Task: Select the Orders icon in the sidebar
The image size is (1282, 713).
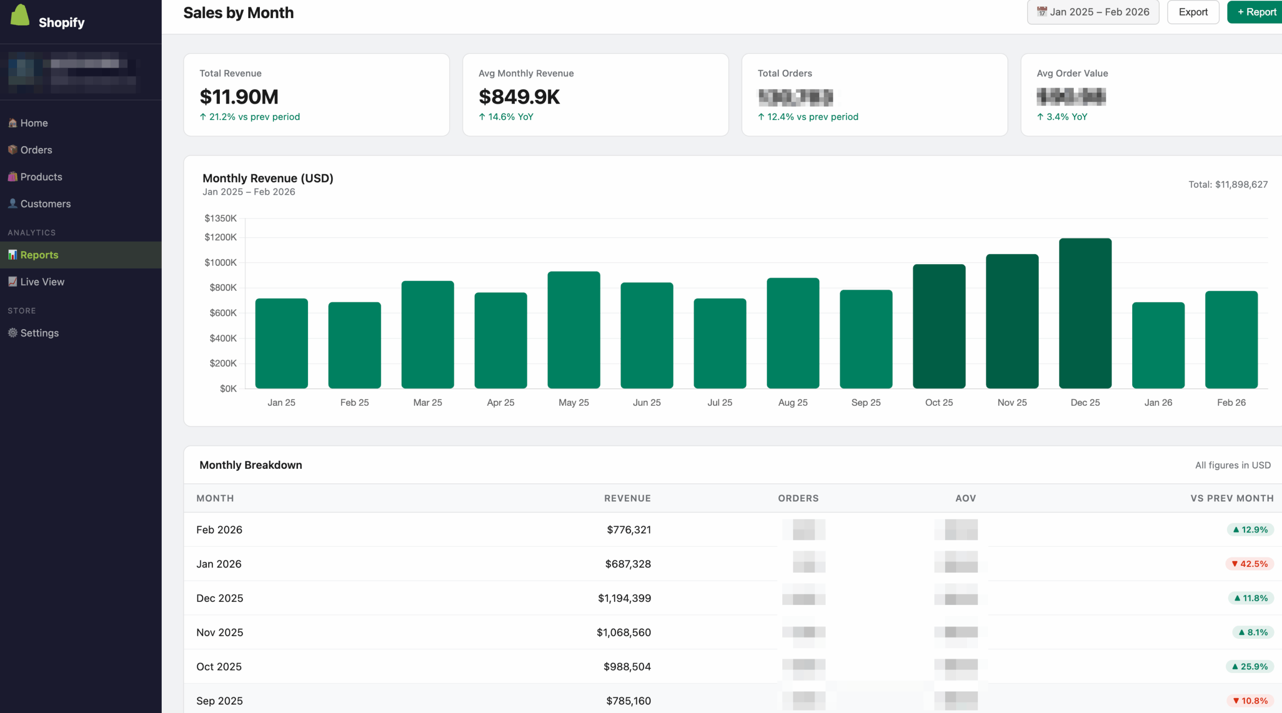Action: coord(13,150)
